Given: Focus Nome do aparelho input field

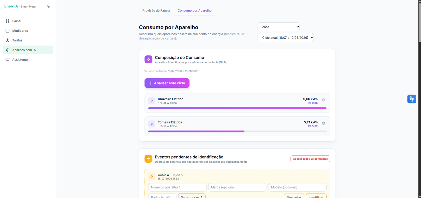Looking at the screenshot, I should click(x=177, y=187).
